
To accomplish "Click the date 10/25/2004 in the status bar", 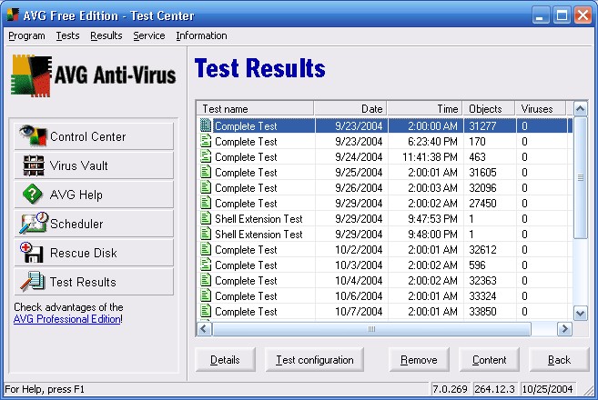I will [x=547, y=389].
